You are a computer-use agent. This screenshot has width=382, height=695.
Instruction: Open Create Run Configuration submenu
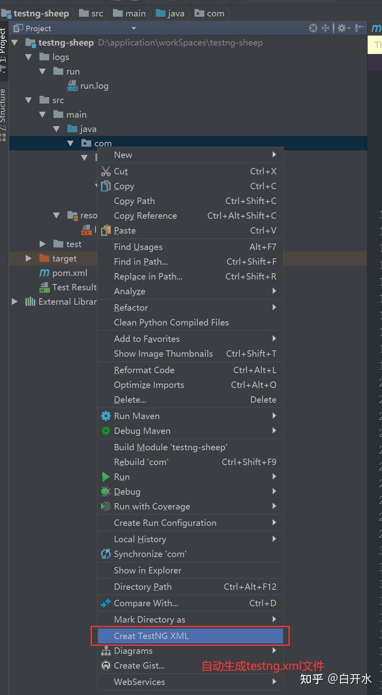pyautogui.click(x=190, y=523)
